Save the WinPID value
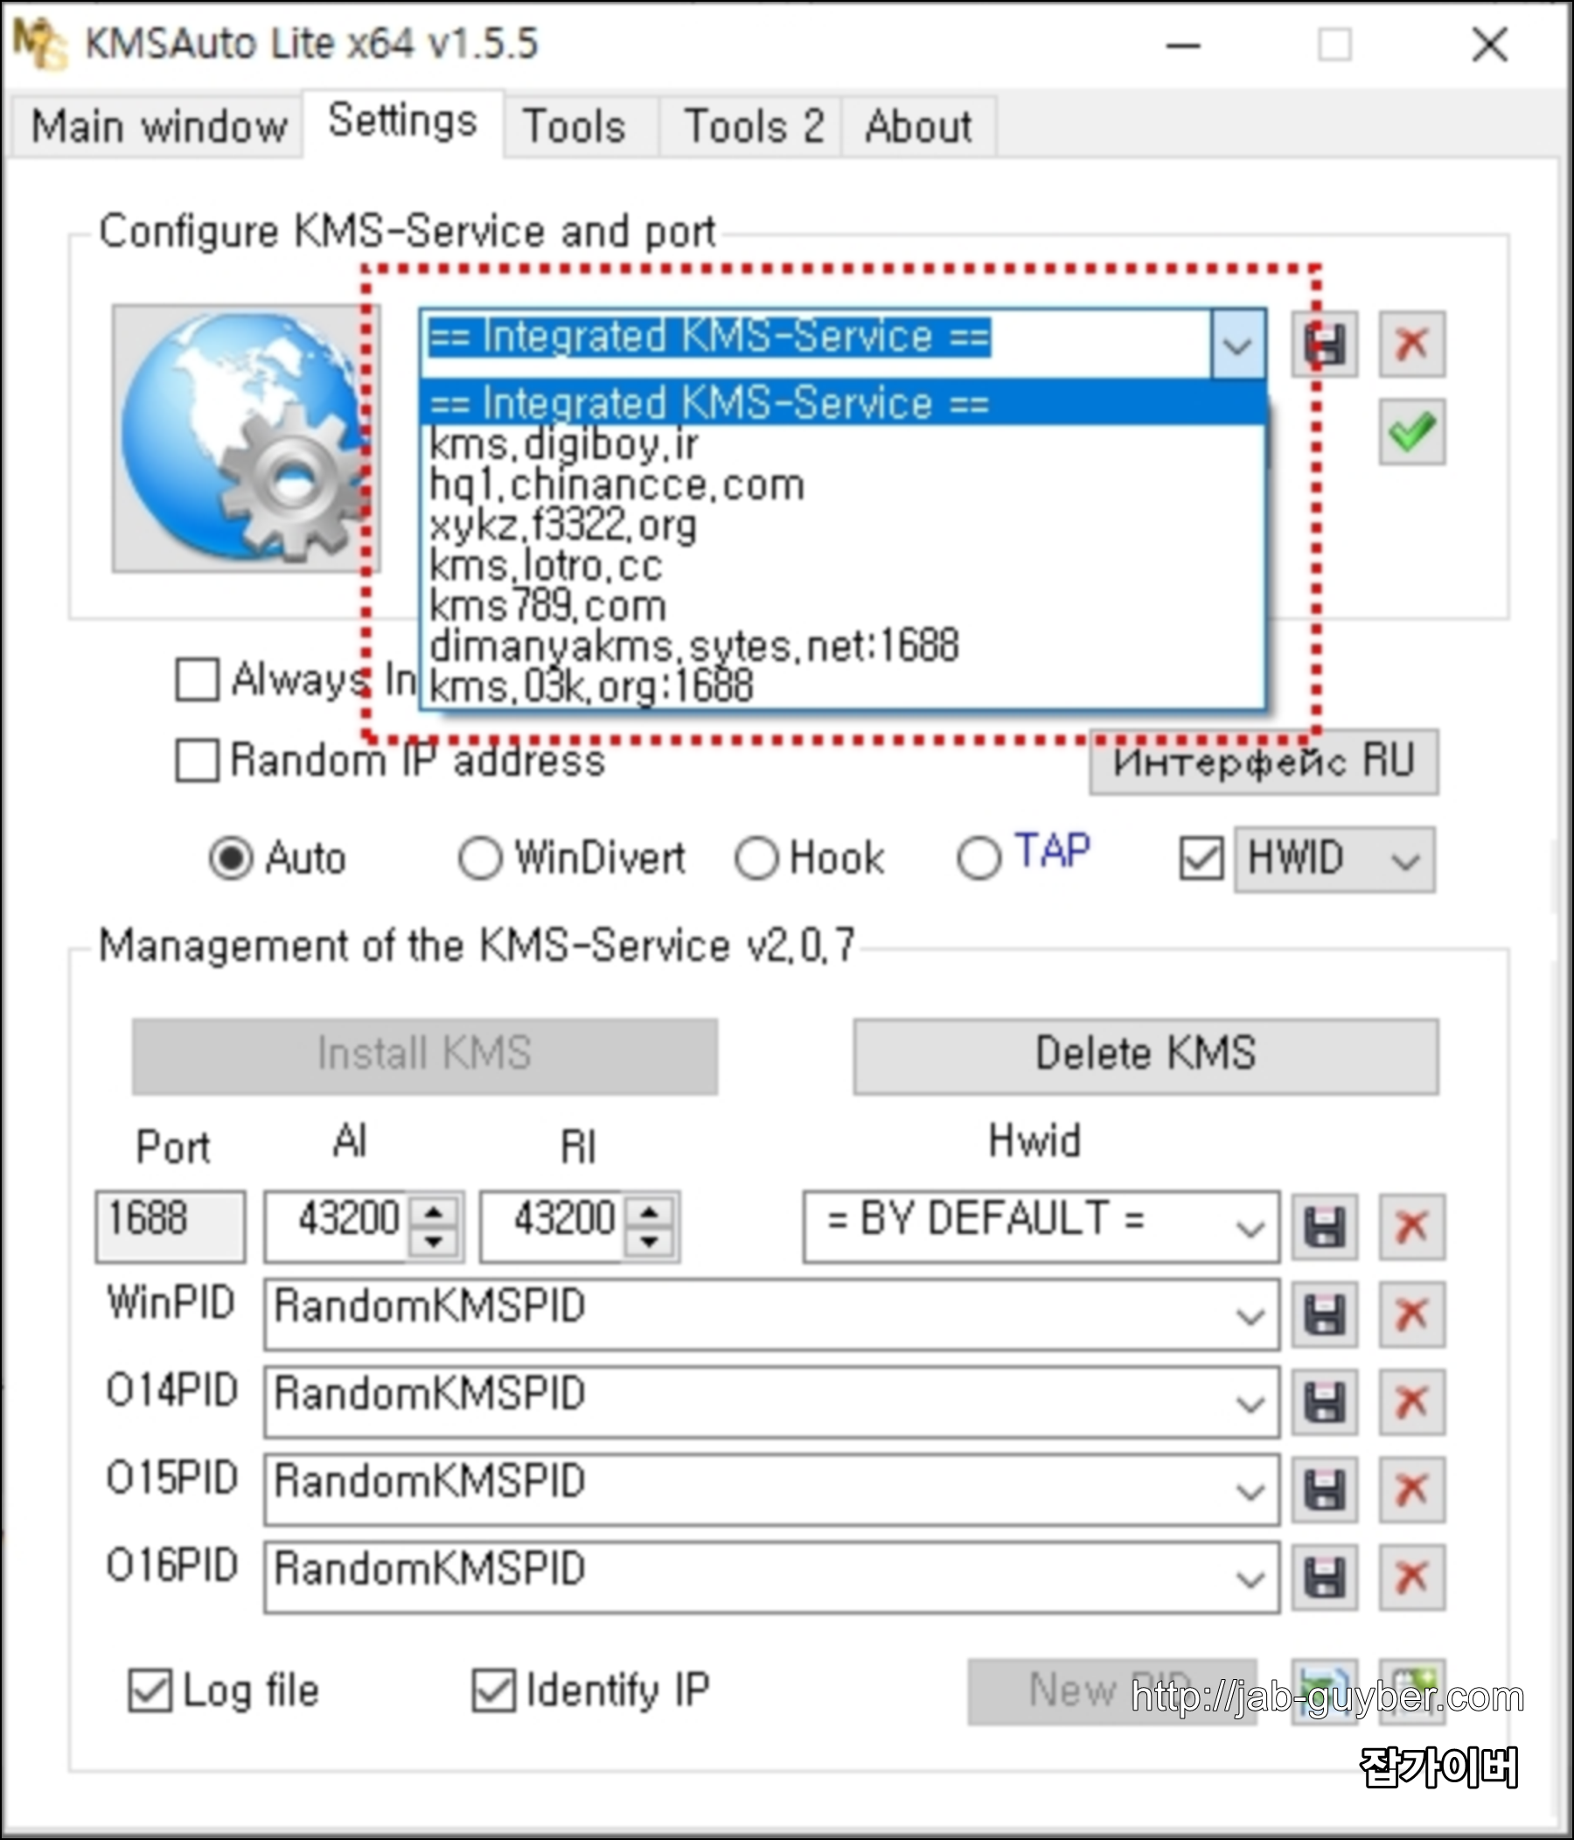Image resolution: width=1574 pixels, height=1840 pixels. click(1325, 1314)
